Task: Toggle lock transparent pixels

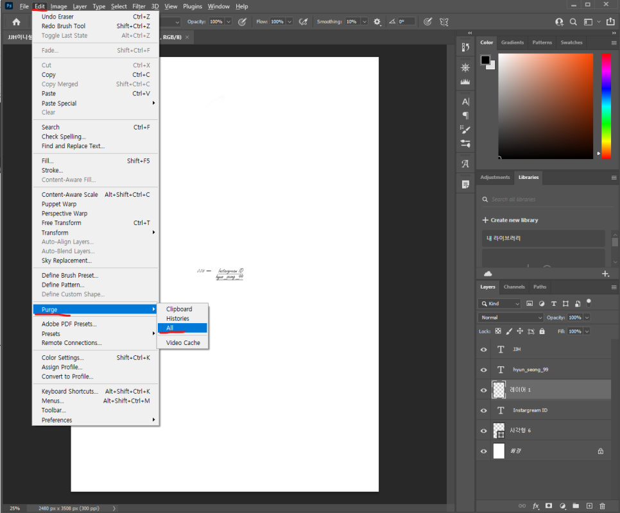Action: [x=498, y=332]
